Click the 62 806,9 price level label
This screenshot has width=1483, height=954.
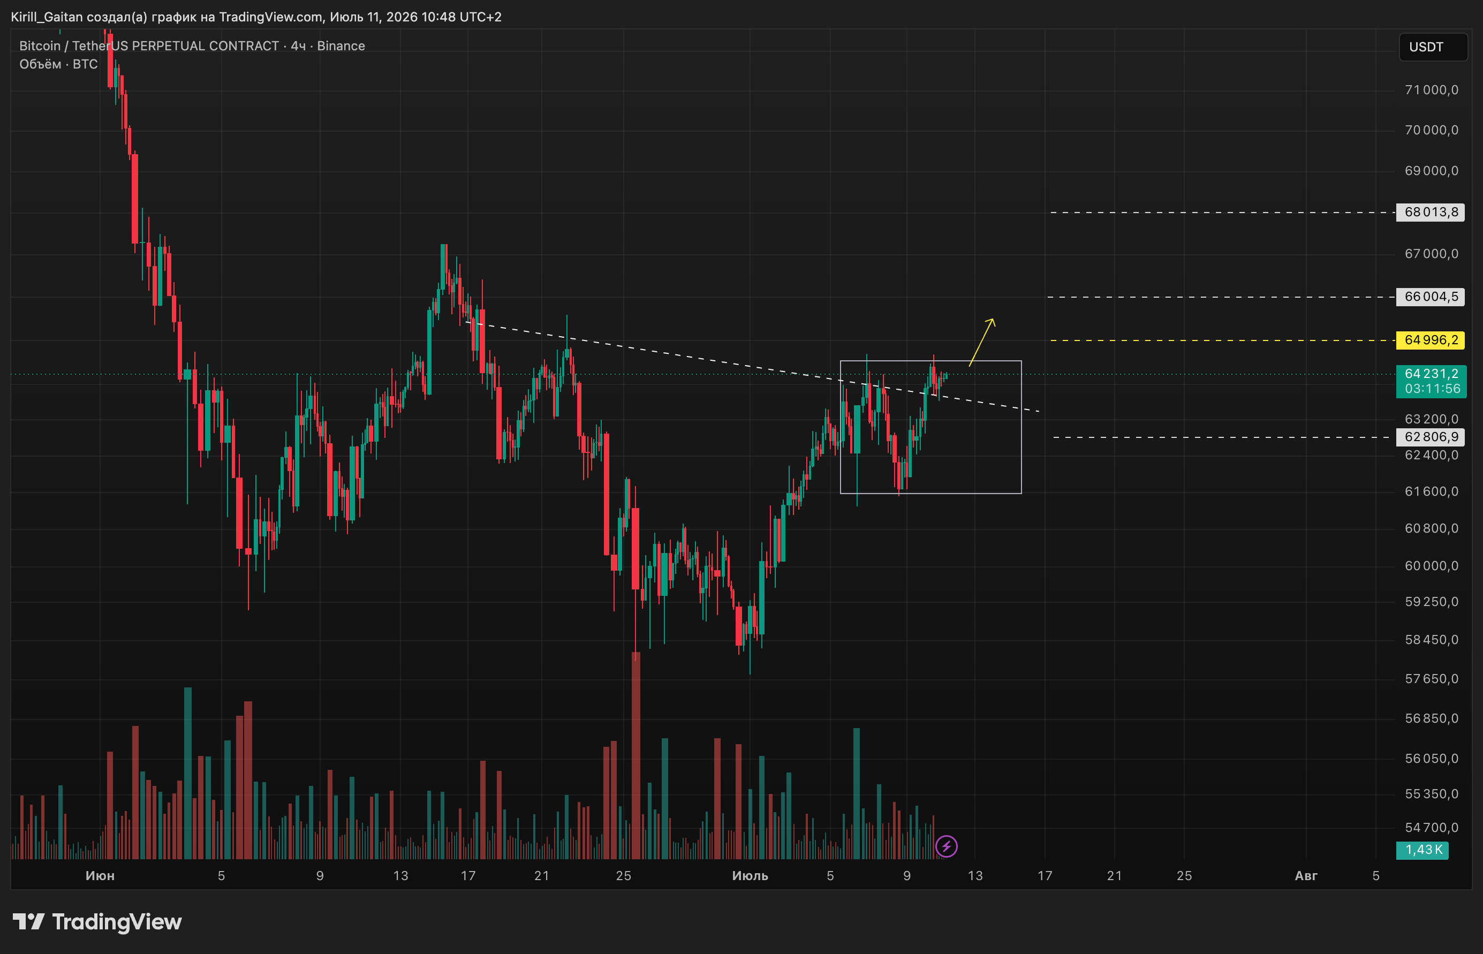point(1431,437)
